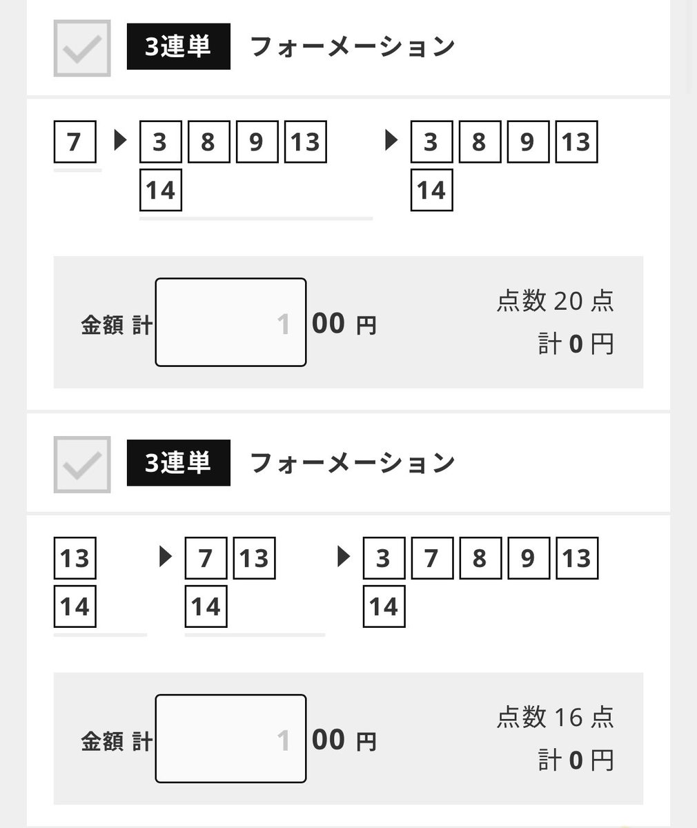Click number 3 in the bottom bet's third-place group

click(384, 558)
